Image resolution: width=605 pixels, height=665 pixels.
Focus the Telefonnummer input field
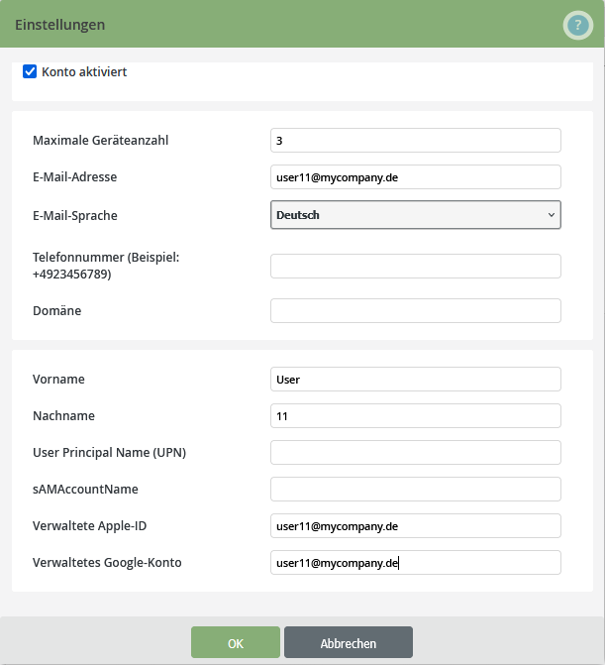416,267
